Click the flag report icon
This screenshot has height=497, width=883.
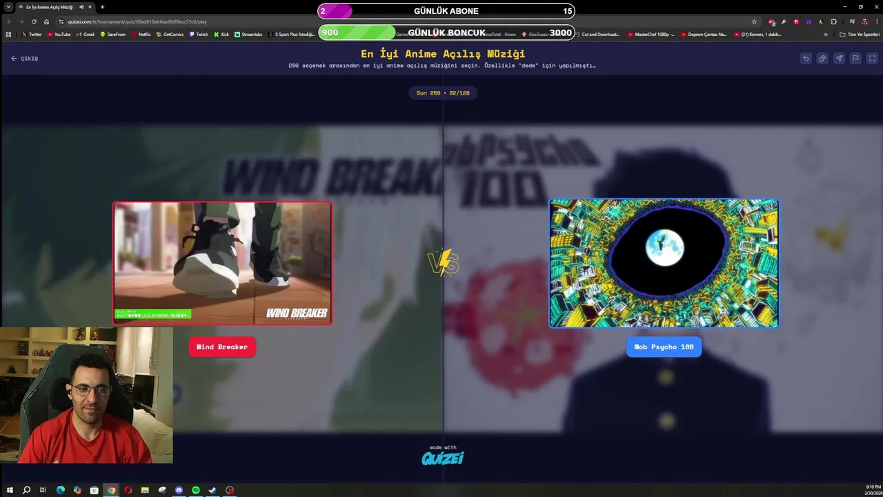tap(855, 59)
